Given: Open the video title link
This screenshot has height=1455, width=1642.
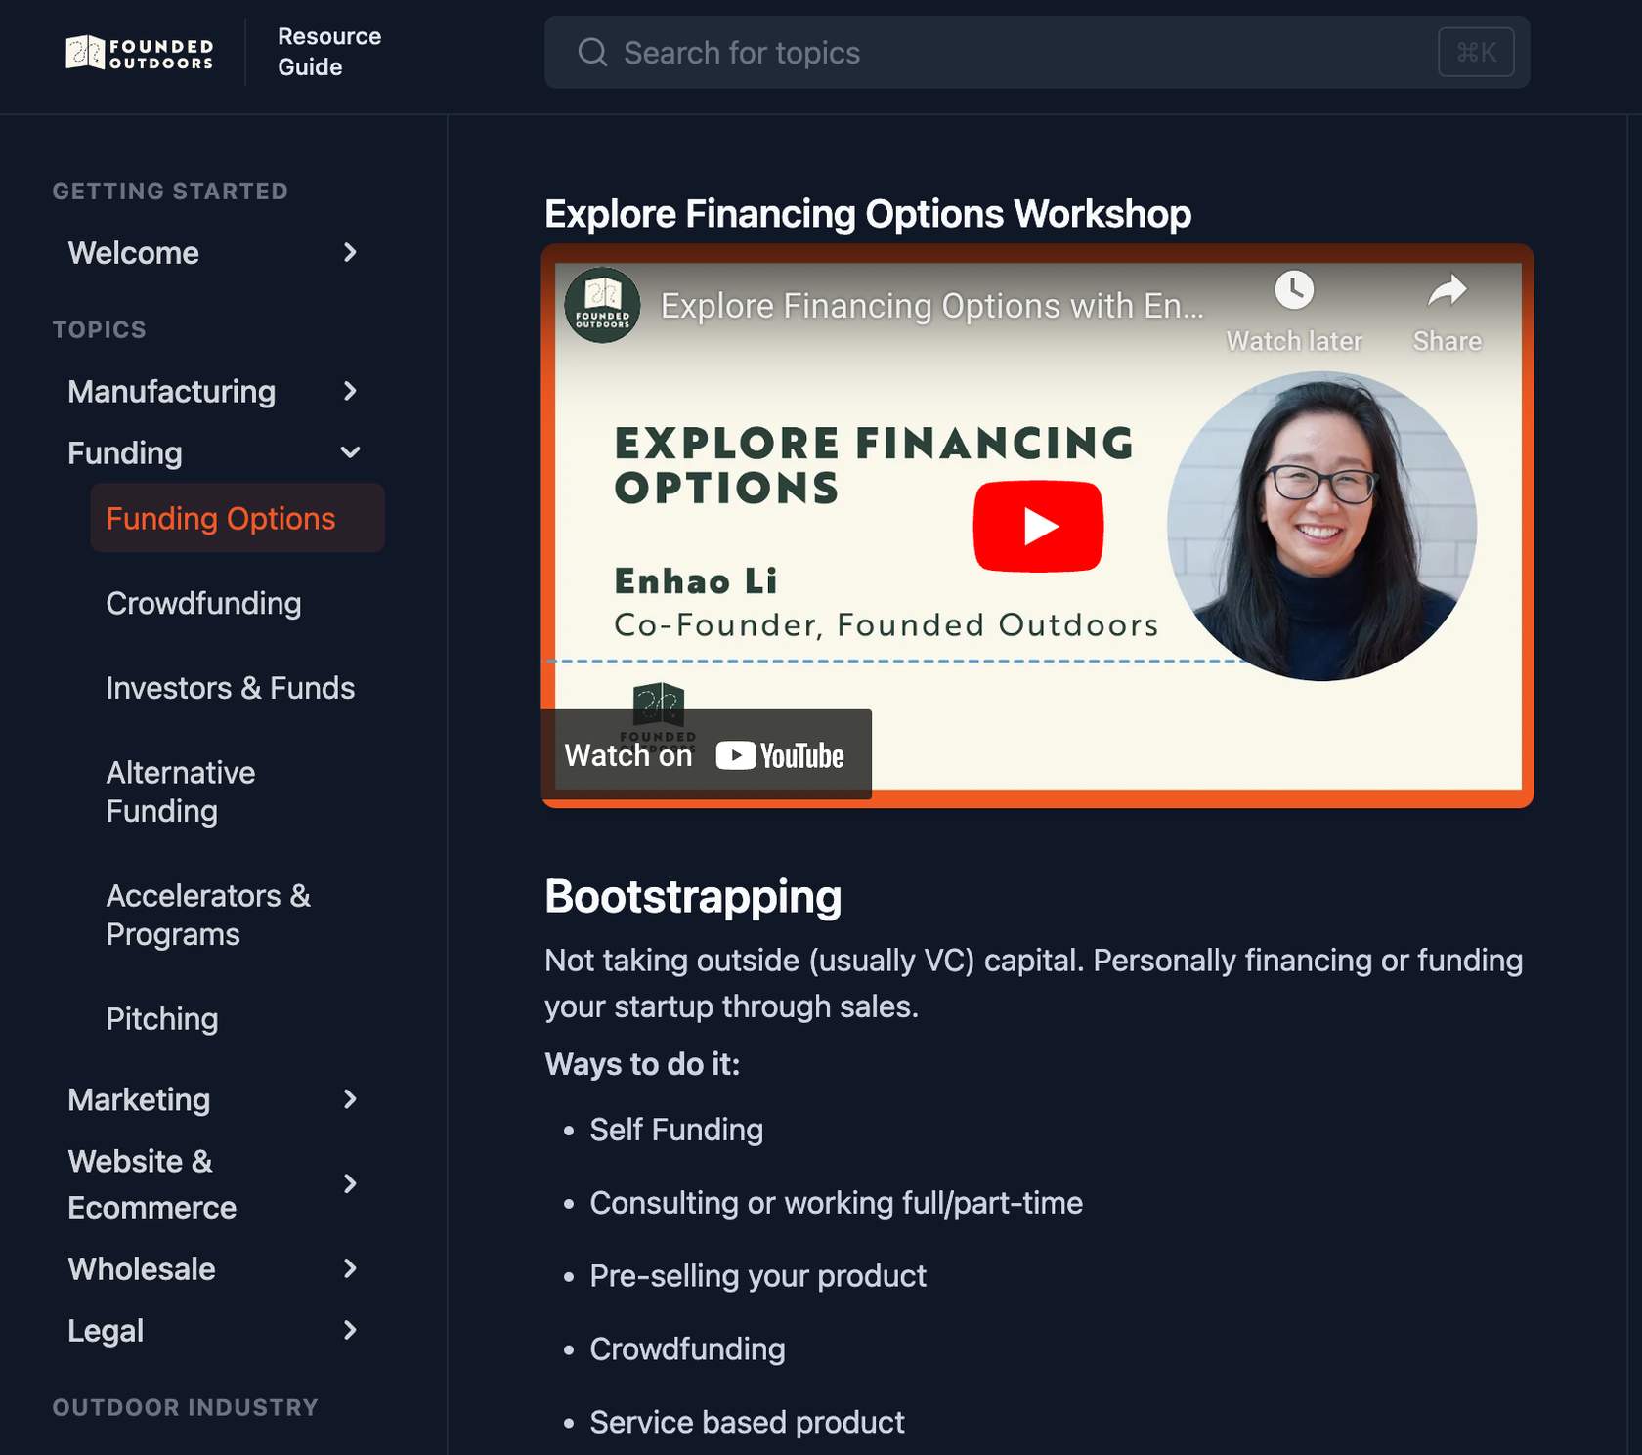Looking at the screenshot, I should pyautogui.click(x=931, y=306).
